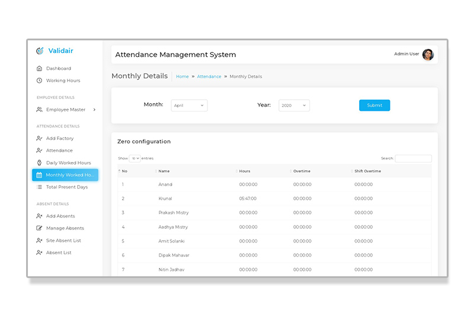474x316 pixels.
Task: Click the Total Present Days list icon
Action: pos(39,187)
